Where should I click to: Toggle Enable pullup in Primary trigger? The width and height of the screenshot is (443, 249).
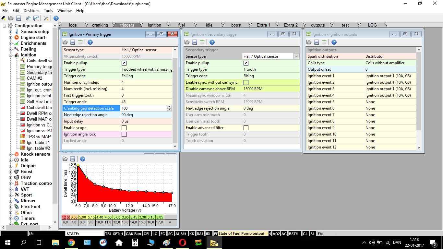pos(124,63)
